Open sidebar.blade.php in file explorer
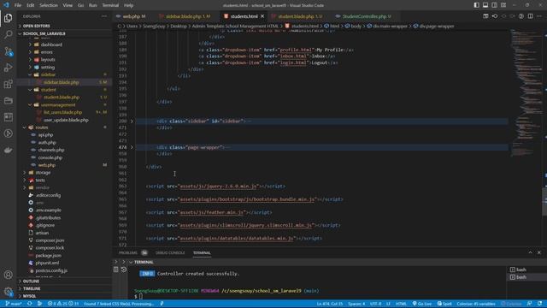This screenshot has height=308, width=547. click(x=62, y=82)
